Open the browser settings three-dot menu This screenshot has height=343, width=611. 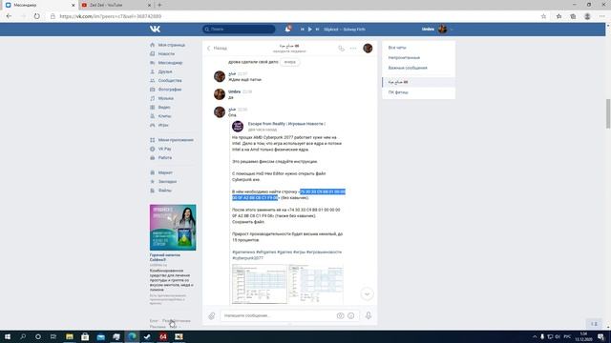click(602, 16)
